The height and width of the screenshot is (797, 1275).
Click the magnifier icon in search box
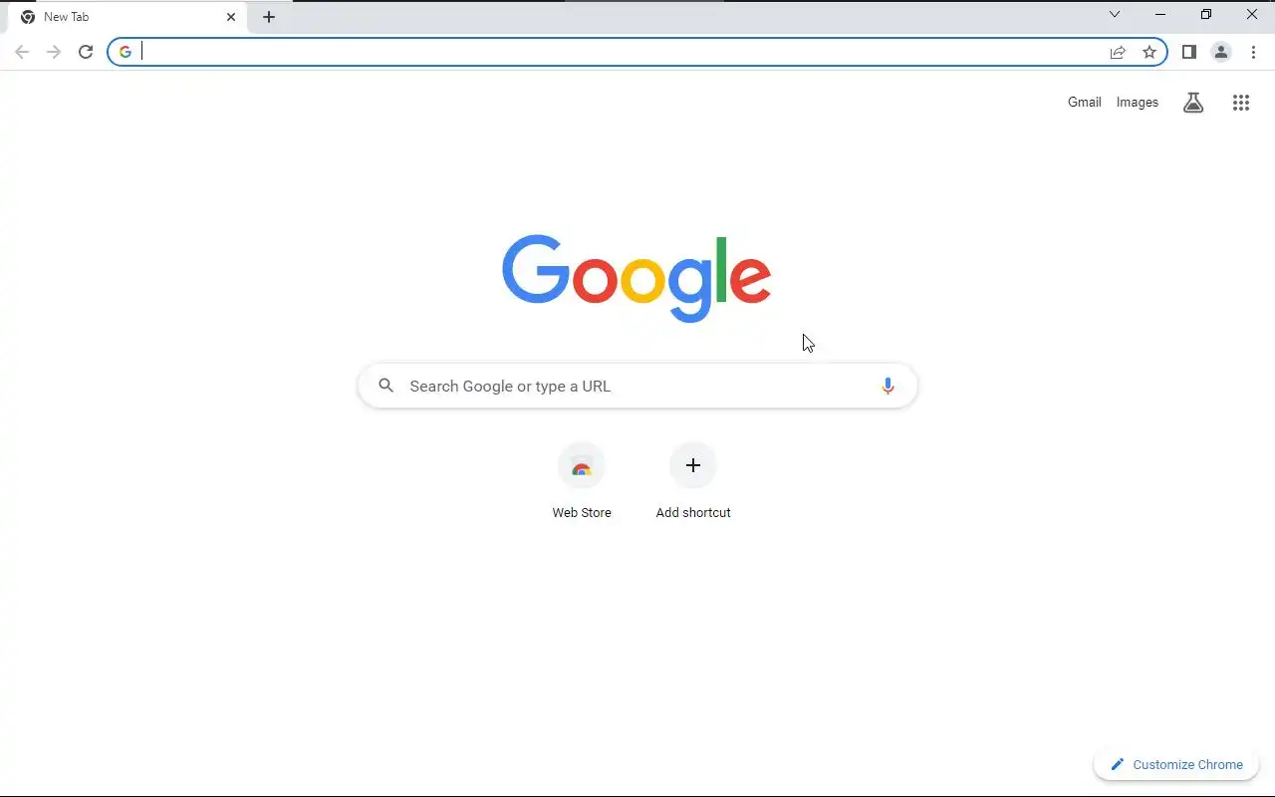point(386,386)
